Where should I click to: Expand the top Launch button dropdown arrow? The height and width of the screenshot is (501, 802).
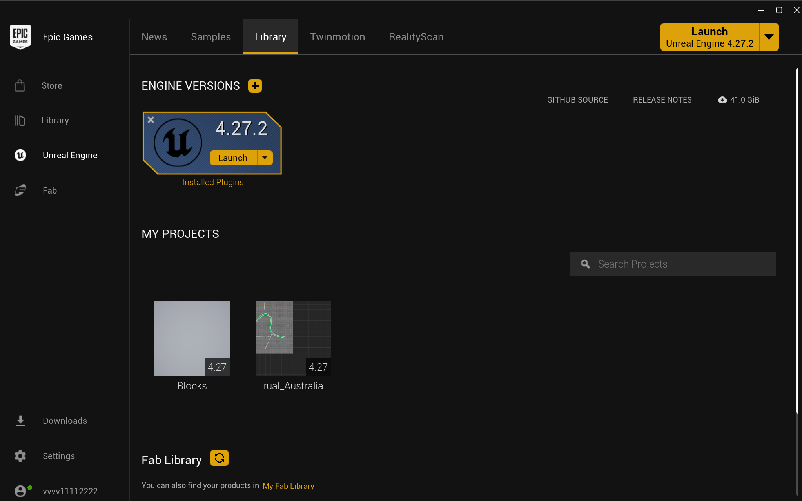coord(769,37)
